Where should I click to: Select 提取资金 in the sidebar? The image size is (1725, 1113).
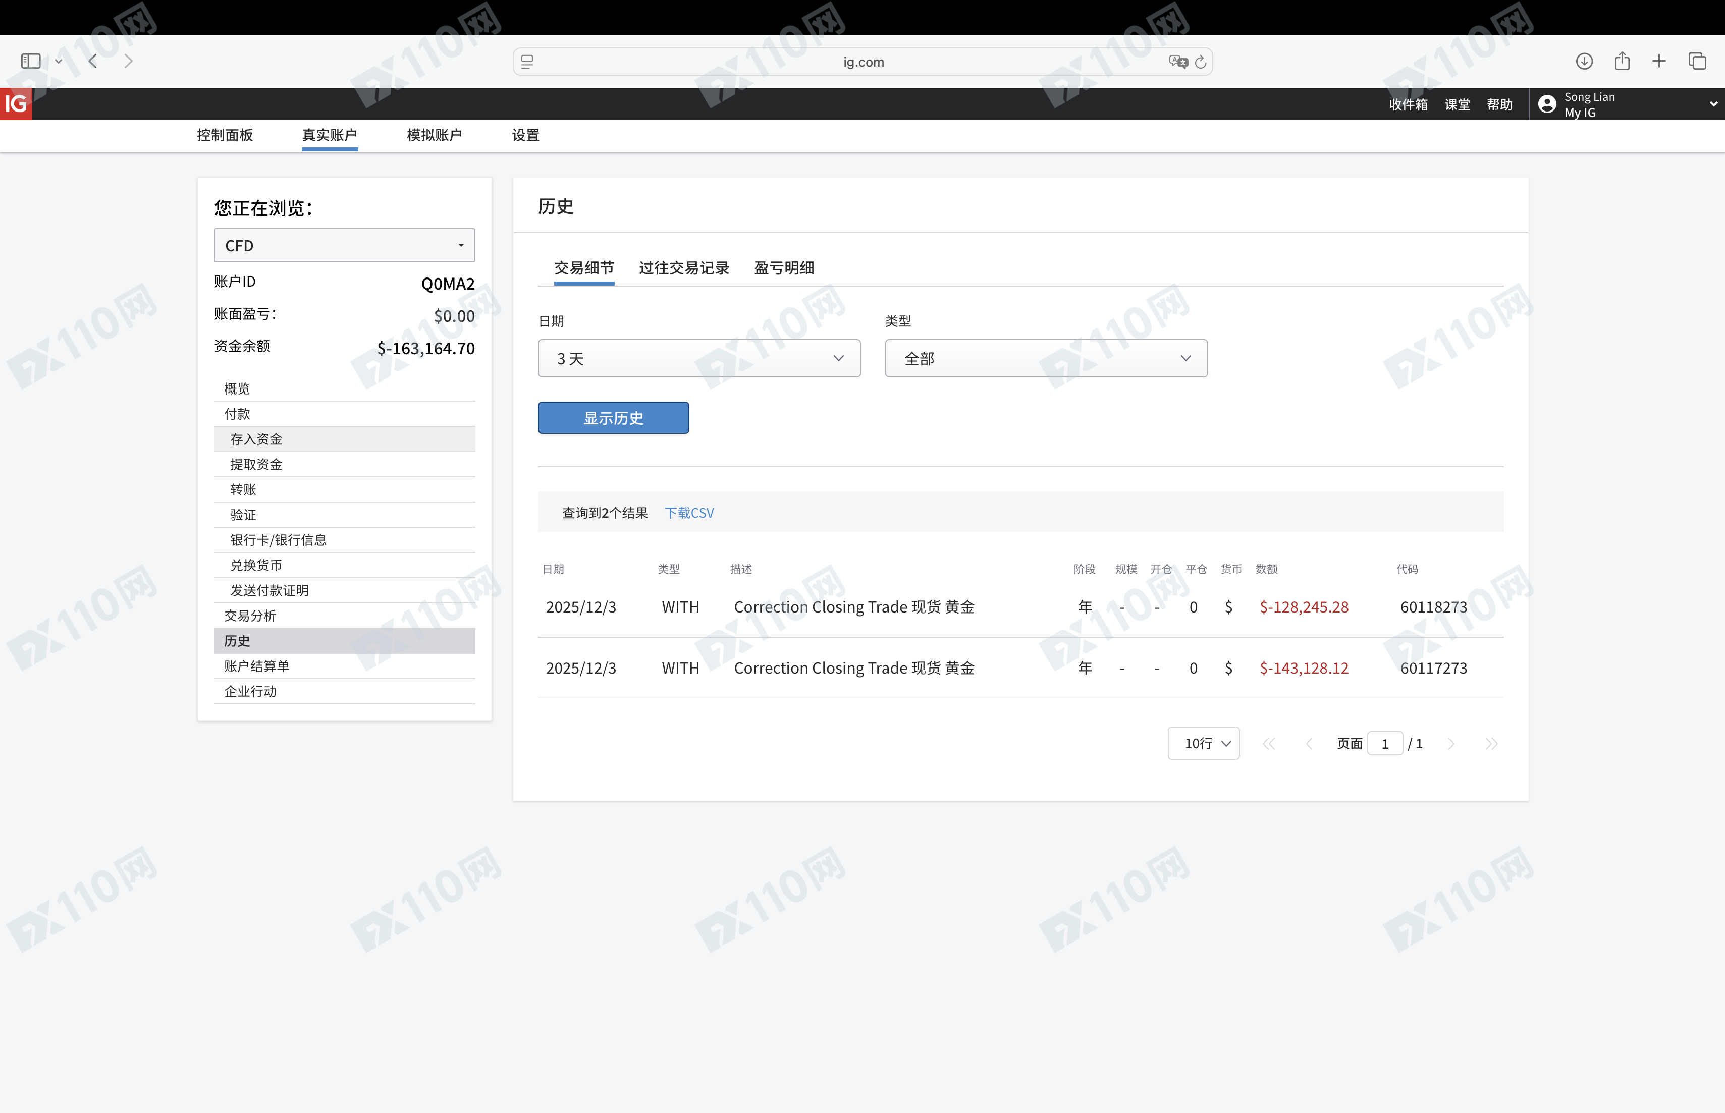[256, 464]
